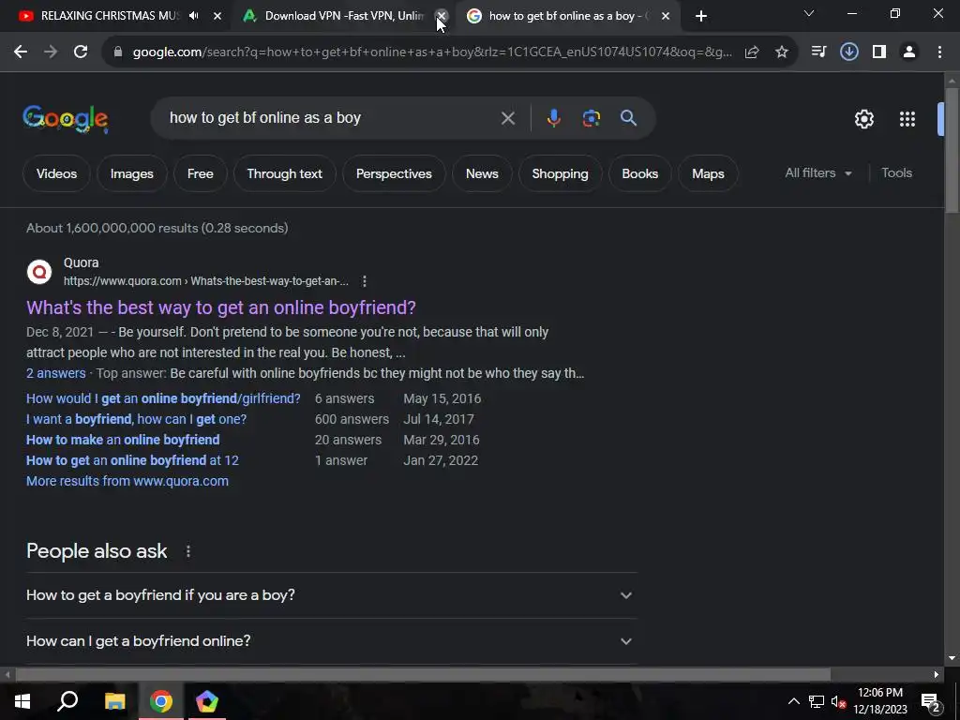Select the Through text filter chip
The width and height of the screenshot is (960, 720).
[x=285, y=173]
